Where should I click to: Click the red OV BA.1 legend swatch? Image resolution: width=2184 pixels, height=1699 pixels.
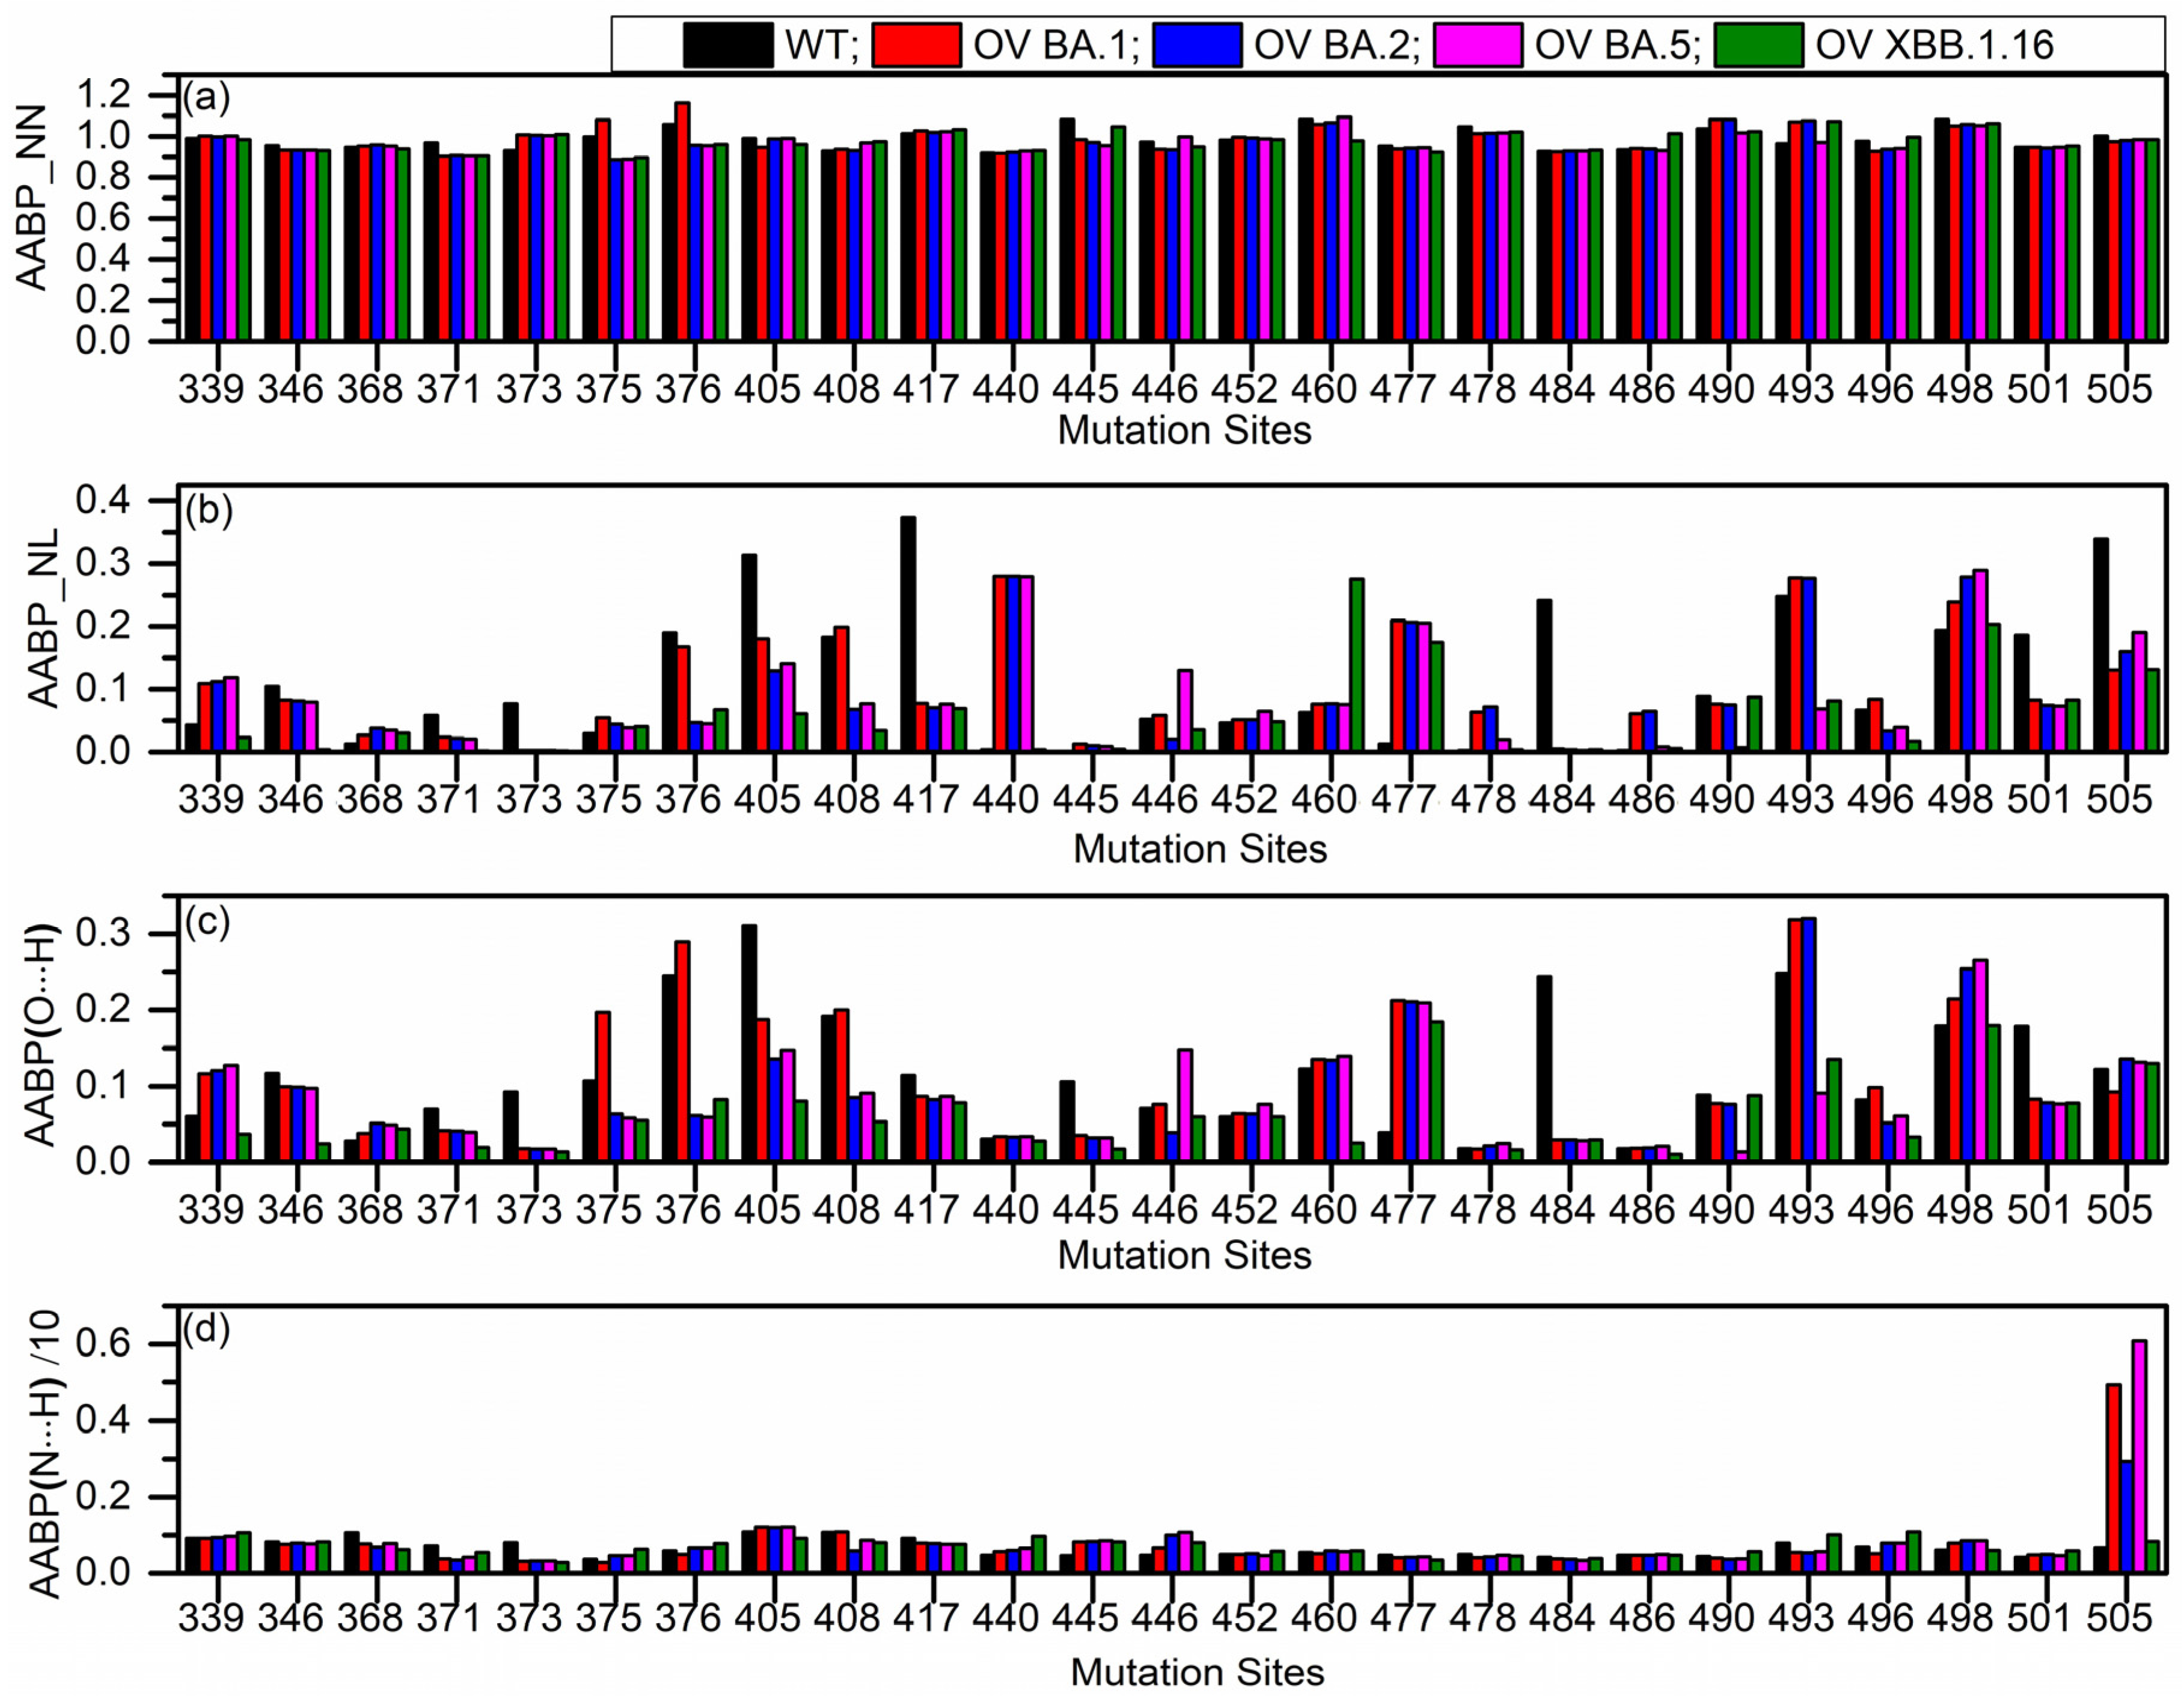pyautogui.click(x=916, y=45)
